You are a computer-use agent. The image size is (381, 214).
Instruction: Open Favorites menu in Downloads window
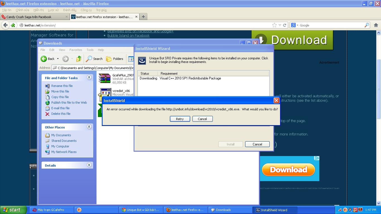[76, 50]
